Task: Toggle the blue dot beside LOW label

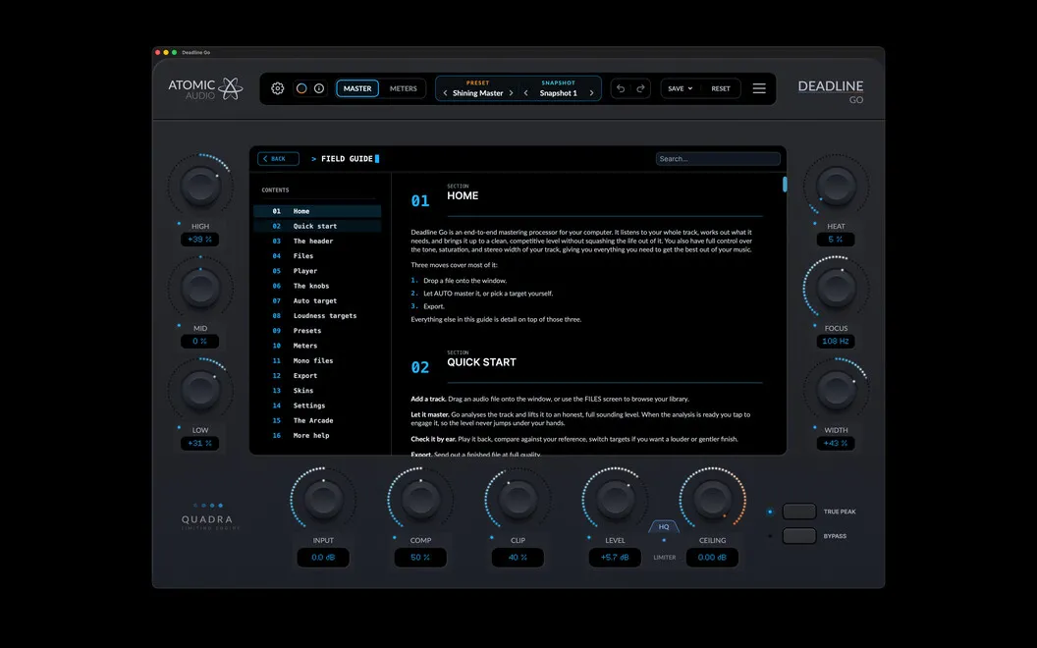Action: click(180, 427)
